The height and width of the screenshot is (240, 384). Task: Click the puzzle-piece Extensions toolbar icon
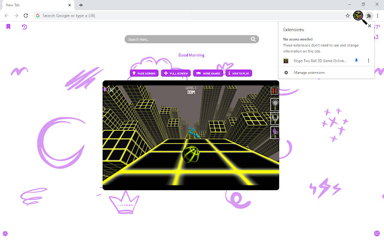pyautogui.click(x=369, y=15)
